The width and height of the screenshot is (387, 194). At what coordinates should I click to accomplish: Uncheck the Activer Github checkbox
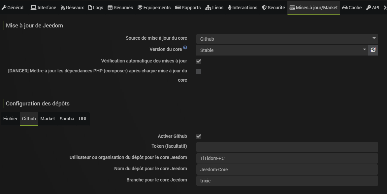pos(199,136)
